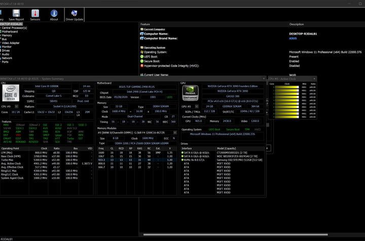Screen dimensions: 365x241
Task: Click the DDR4-3200 / PC4-25600 module type field
Action: click(x=141, y=144)
